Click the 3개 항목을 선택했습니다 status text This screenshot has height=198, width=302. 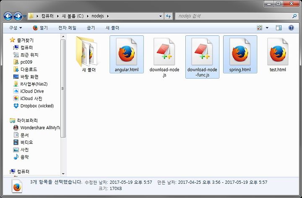click(x=56, y=182)
